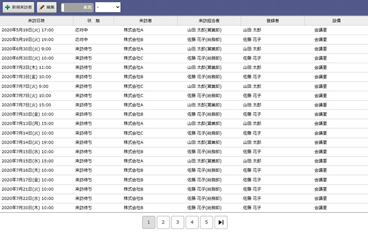Select row 2020年7月14日(火) 19:00
Screen dimensions: 368x245
tap(184, 143)
